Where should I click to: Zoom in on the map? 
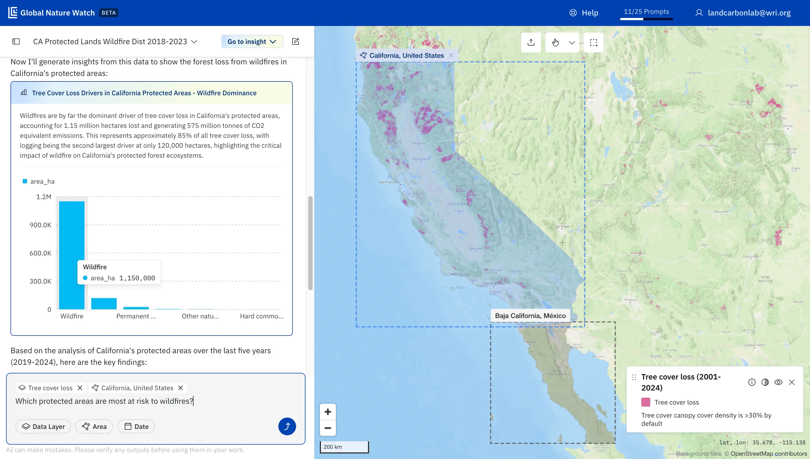tap(328, 412)
